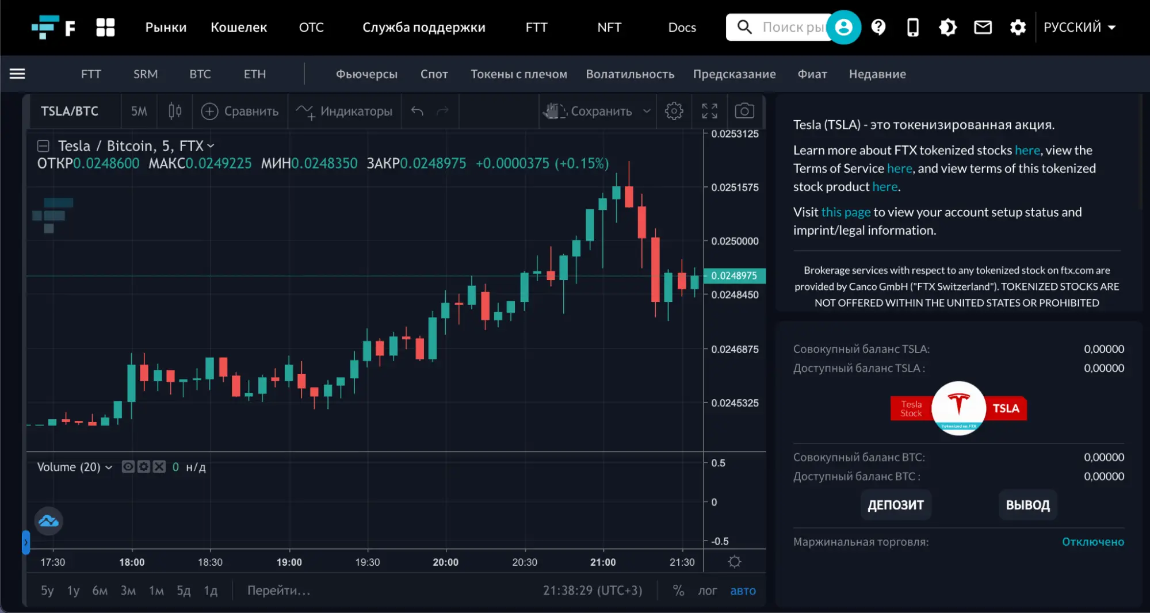The width and height of the screenshot is (1150, 613).
Task: Open the mobile app phone icon
Action: pyautogui.click(x=912, y=27)
